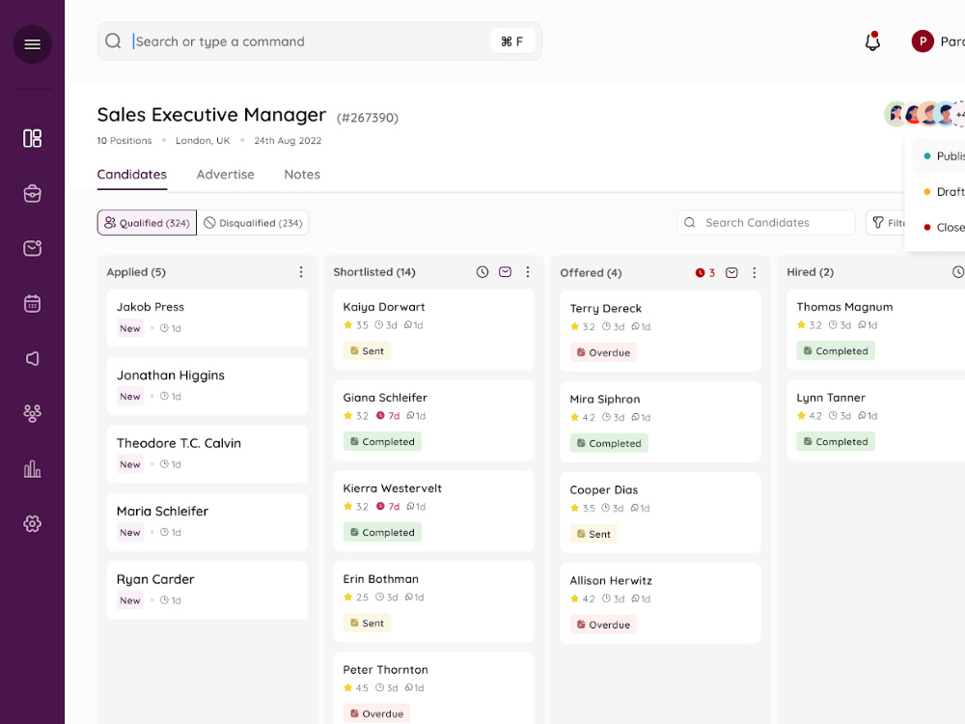Open the bar chart reports icon
The image size is (965, 724).
point(32,469)
